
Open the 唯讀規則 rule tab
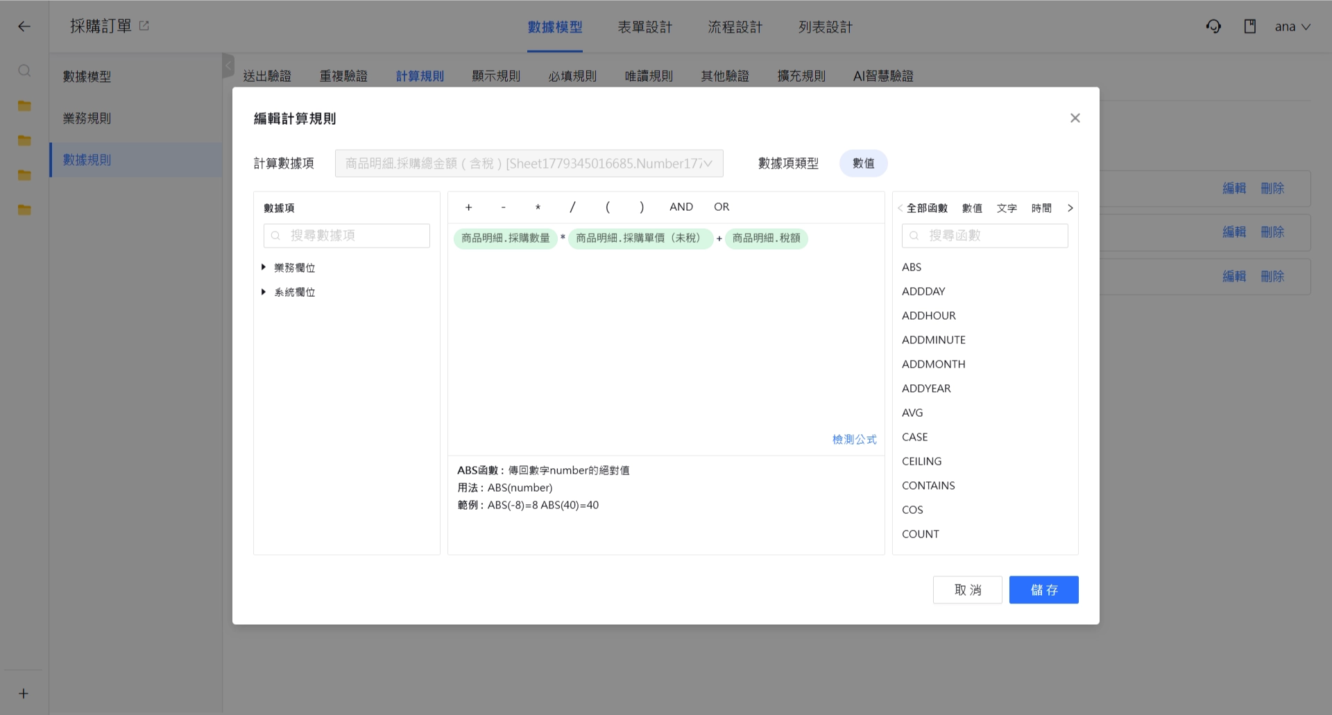(649, 76)
